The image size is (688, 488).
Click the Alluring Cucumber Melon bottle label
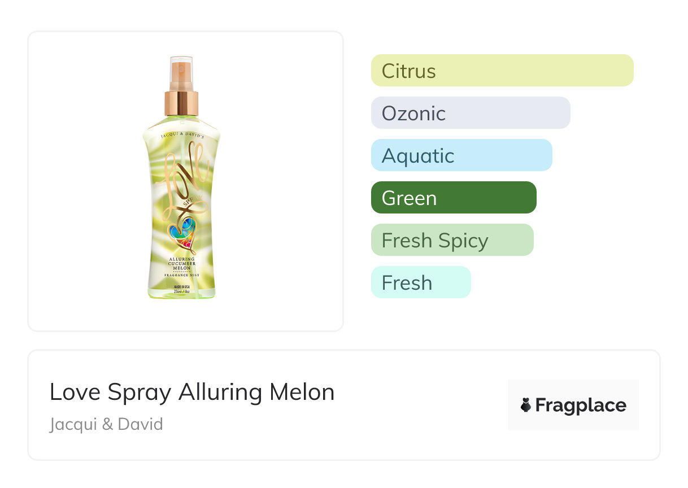tap(182, 264)
